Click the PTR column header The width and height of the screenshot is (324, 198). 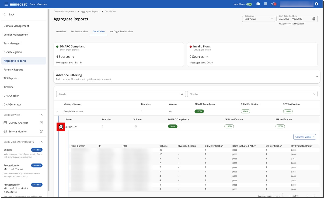(x=124, y=146)
